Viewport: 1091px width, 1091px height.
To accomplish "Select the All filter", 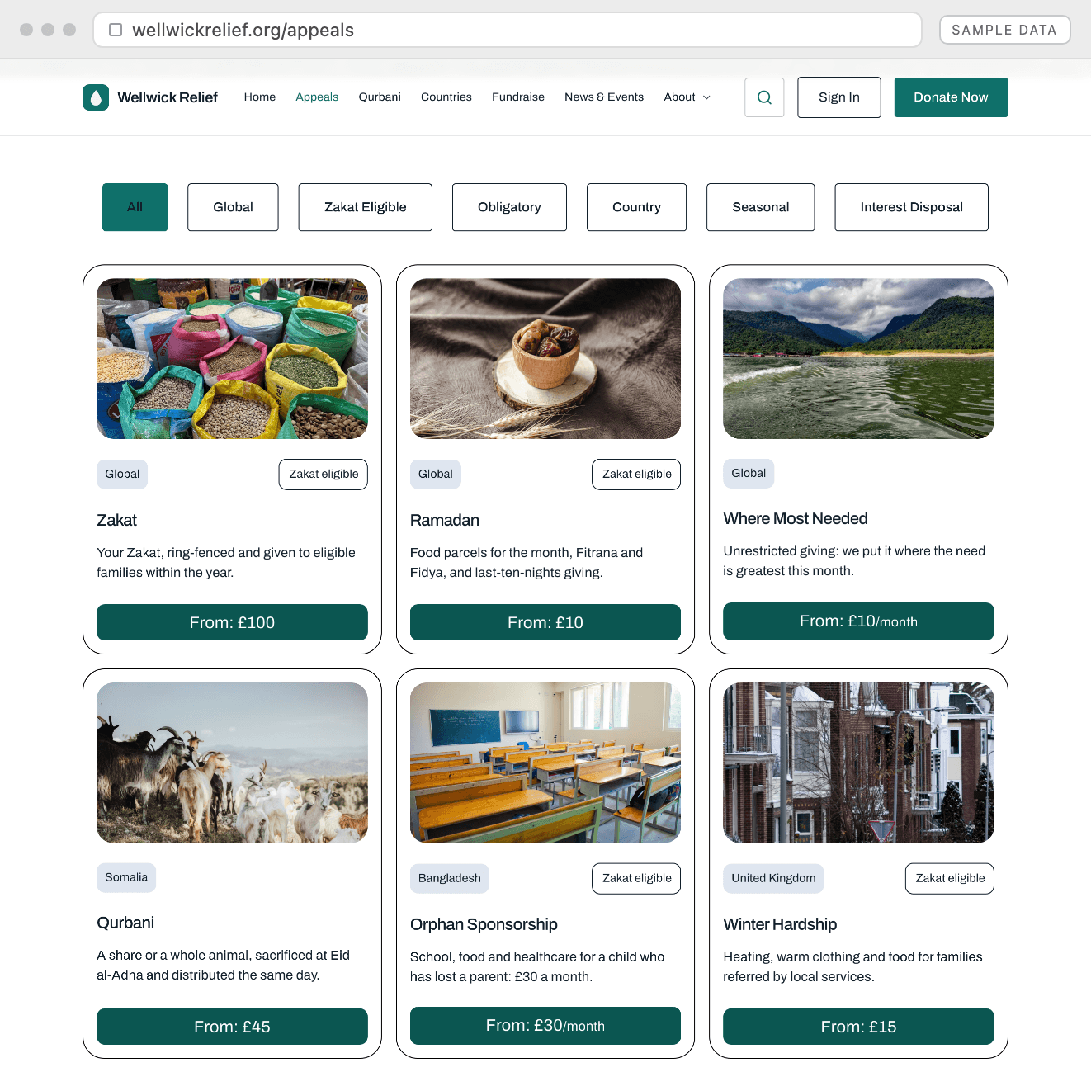I will [135, 207].
